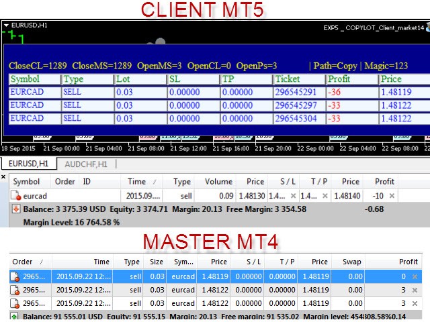Select highlighted MT4 order time 2015.09.22 12:...
The image size is (430, 322).
[83, 276]
